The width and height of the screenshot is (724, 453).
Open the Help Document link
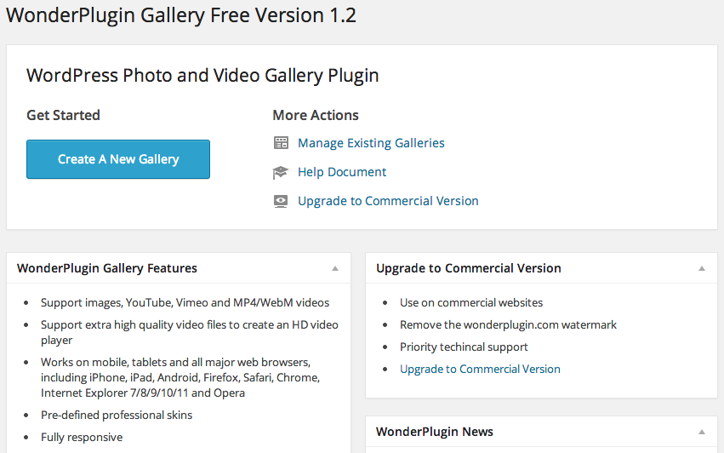click(x=342, y=172)
